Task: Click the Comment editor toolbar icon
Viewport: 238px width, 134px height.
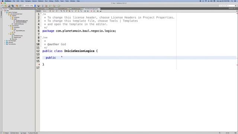Action: 97,11
